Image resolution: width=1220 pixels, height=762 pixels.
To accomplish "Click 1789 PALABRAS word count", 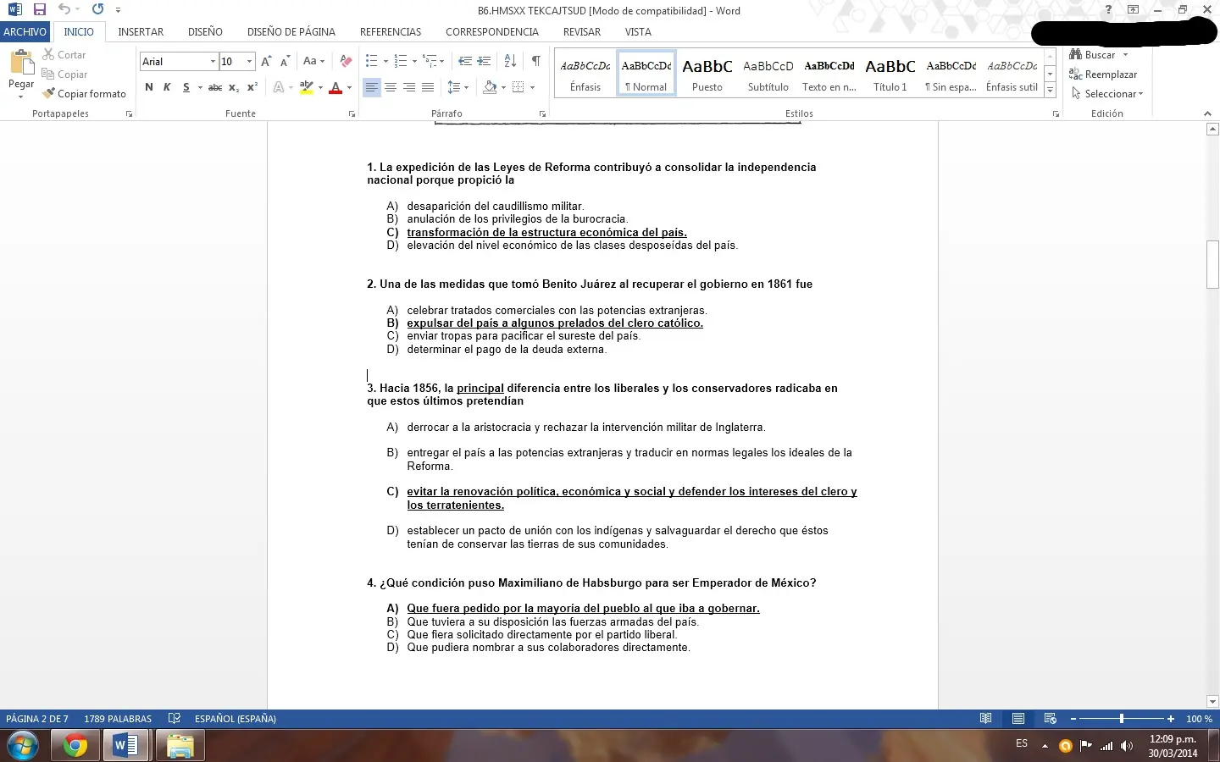I will point(118,719).
